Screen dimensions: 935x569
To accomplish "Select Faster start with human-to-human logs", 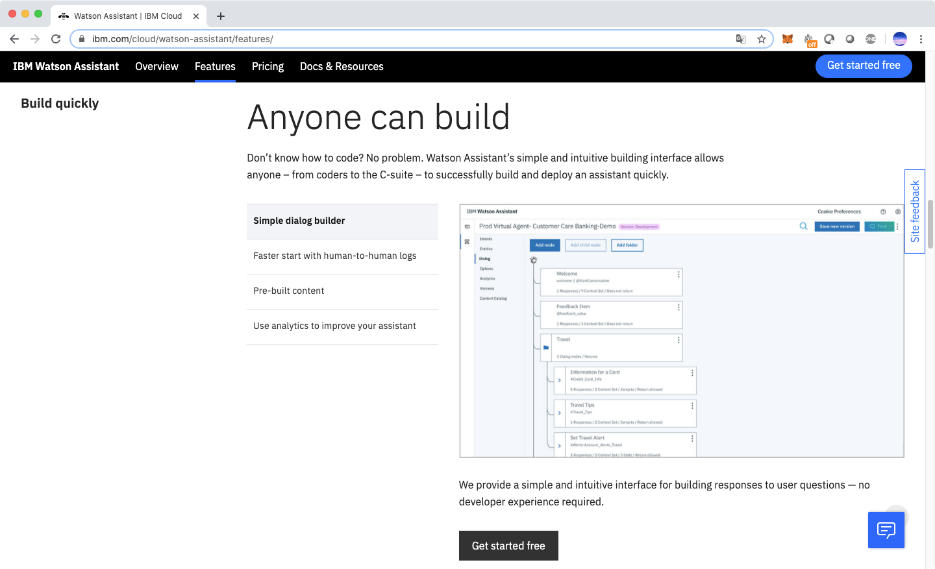I will point(342,256).
